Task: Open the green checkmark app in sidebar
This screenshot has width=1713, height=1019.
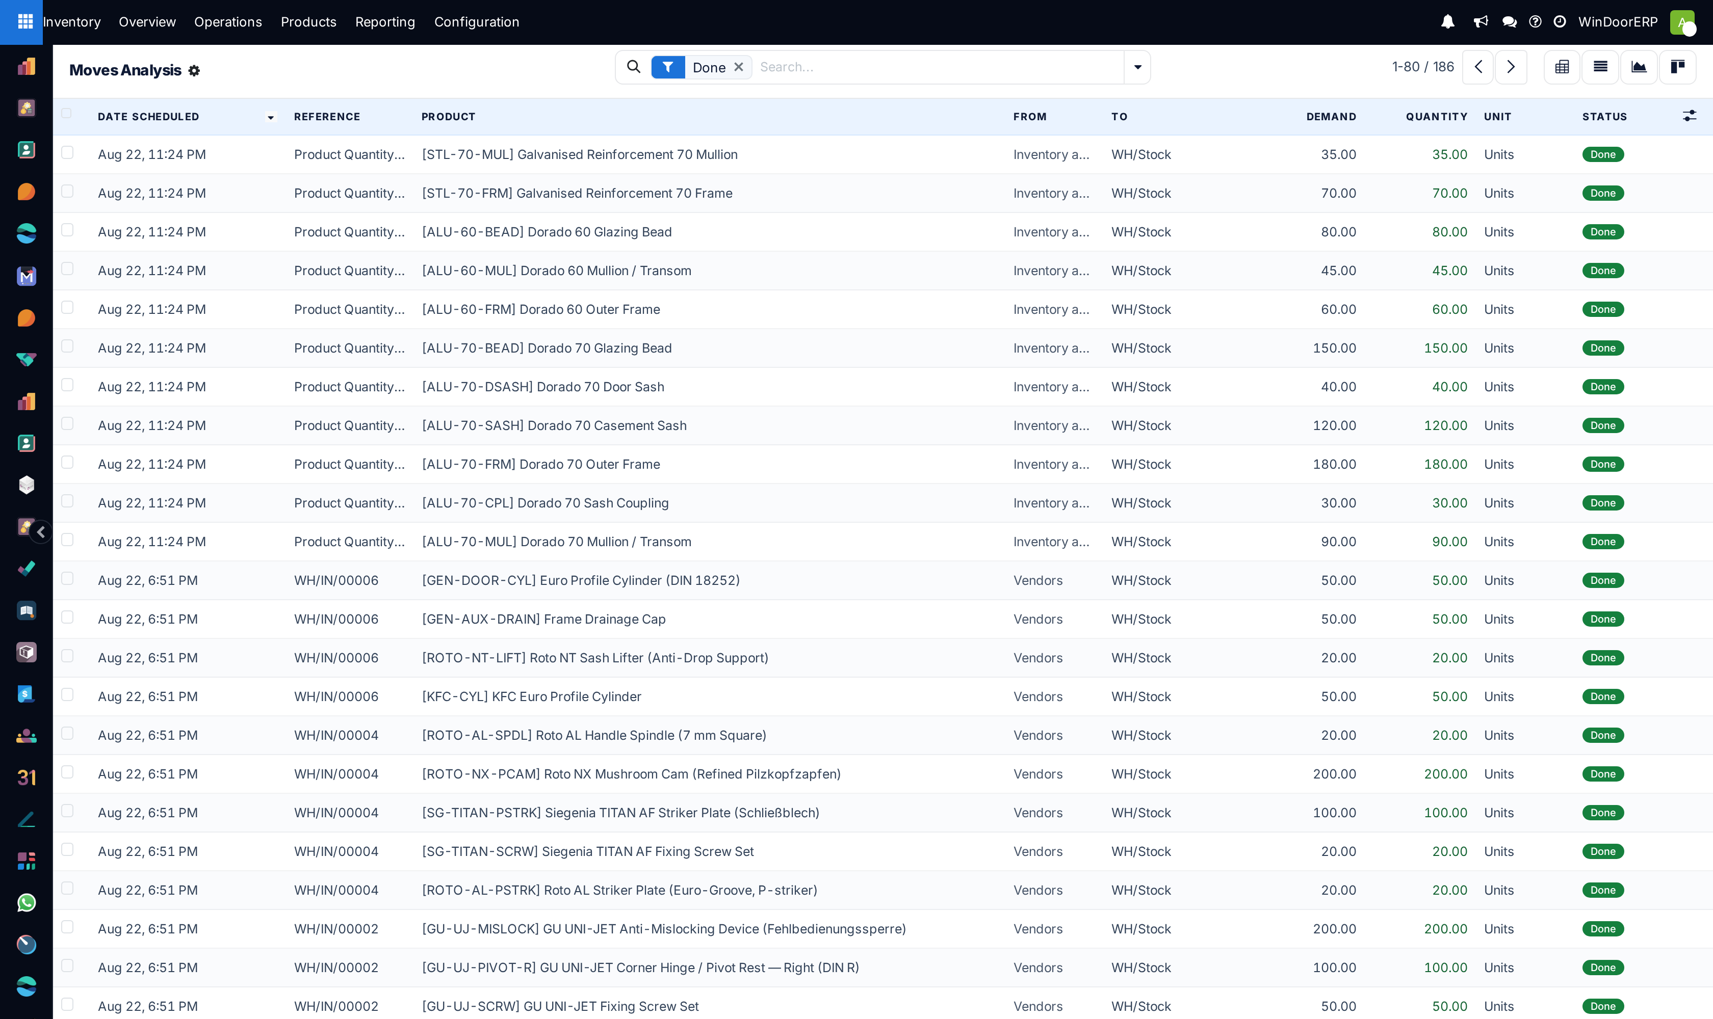Action: tap(26, 569)
